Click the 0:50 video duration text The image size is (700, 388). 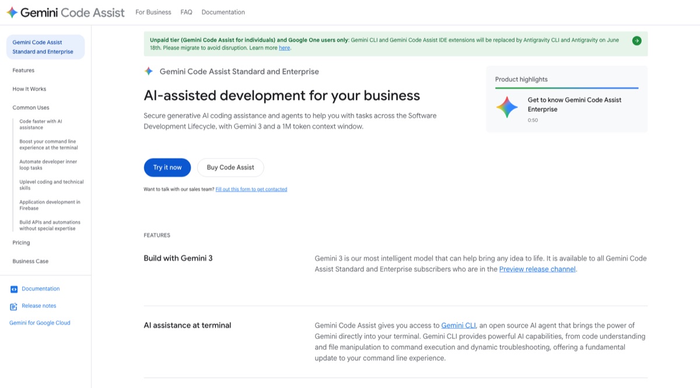click(533, 120)
